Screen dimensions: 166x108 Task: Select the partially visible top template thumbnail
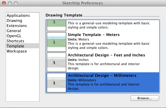[56, 25]
